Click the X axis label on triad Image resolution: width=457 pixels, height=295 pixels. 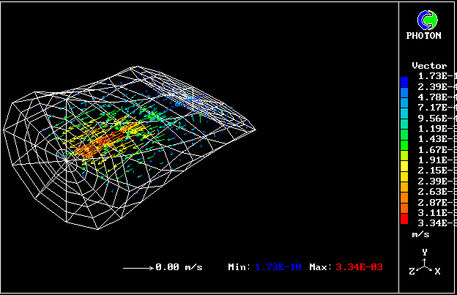tap(437, 272)
